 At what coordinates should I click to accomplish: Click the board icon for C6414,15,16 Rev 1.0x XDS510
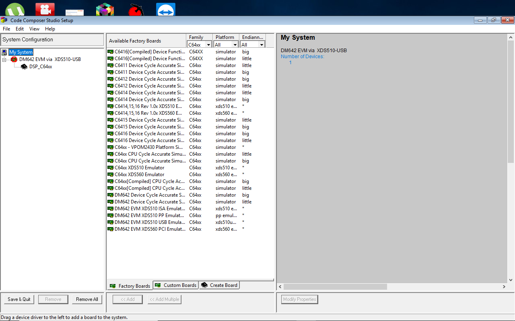[111, 106]
